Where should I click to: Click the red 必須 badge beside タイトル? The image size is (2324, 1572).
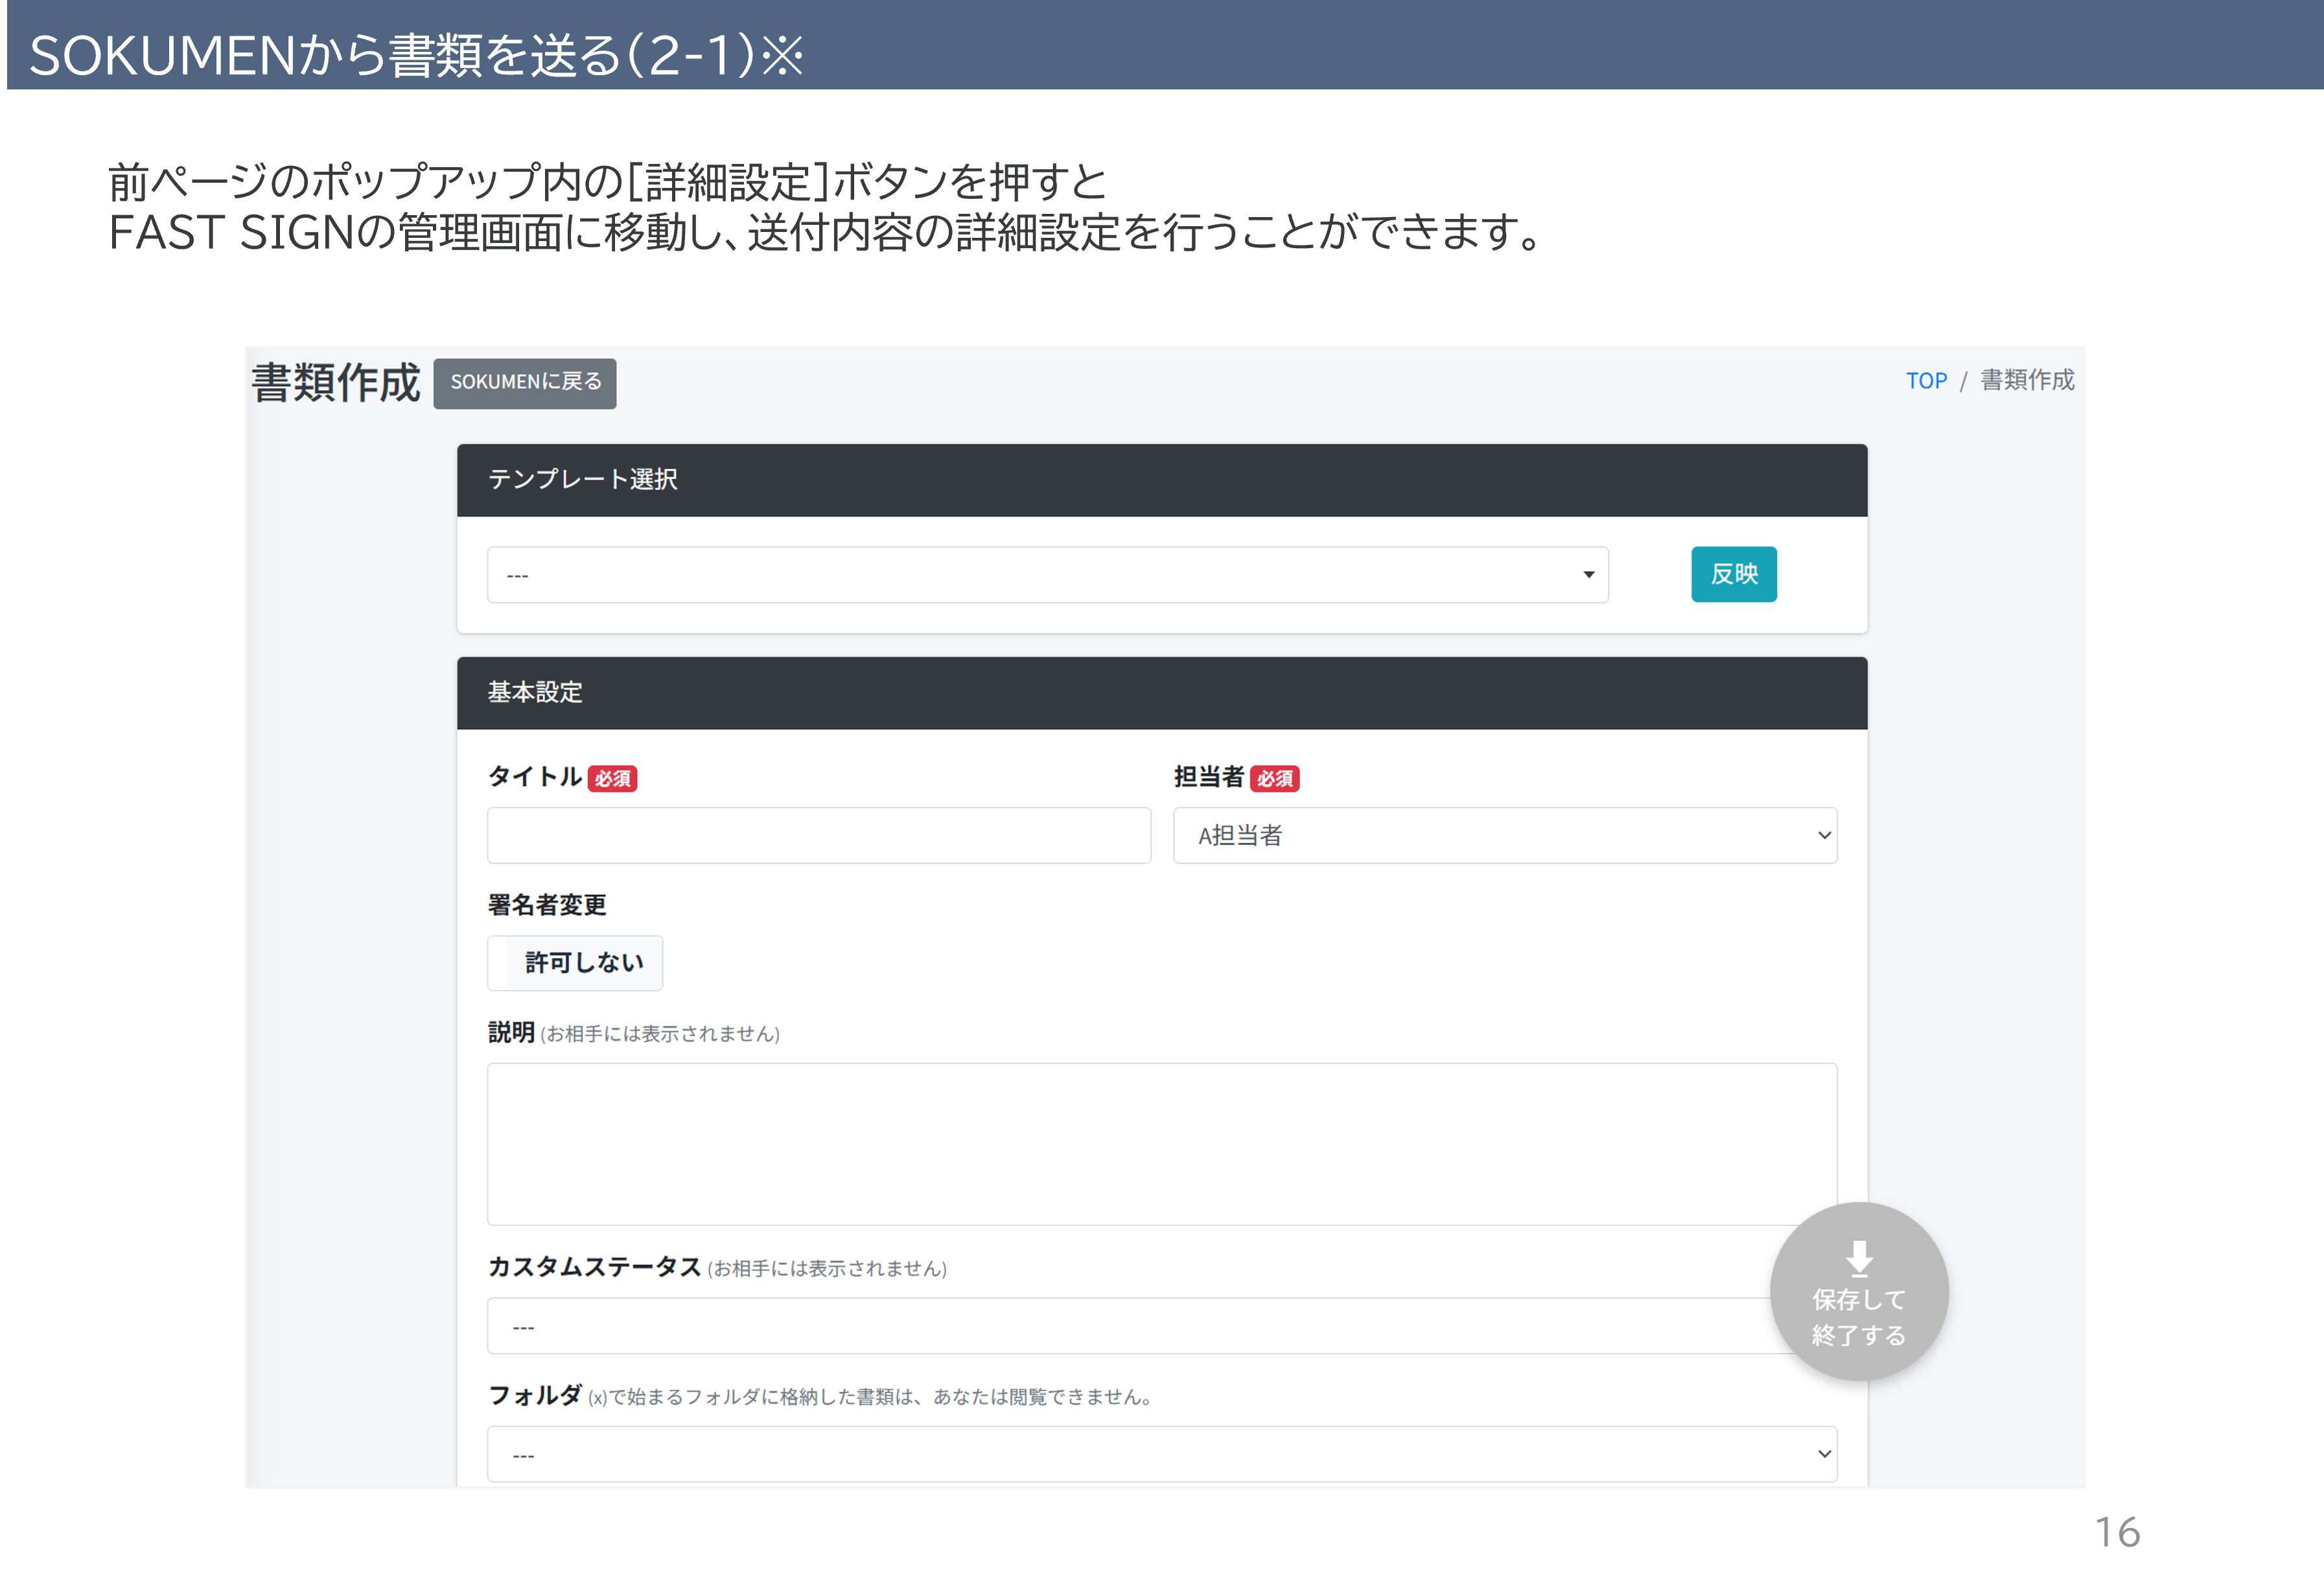(x=612, y=779)
